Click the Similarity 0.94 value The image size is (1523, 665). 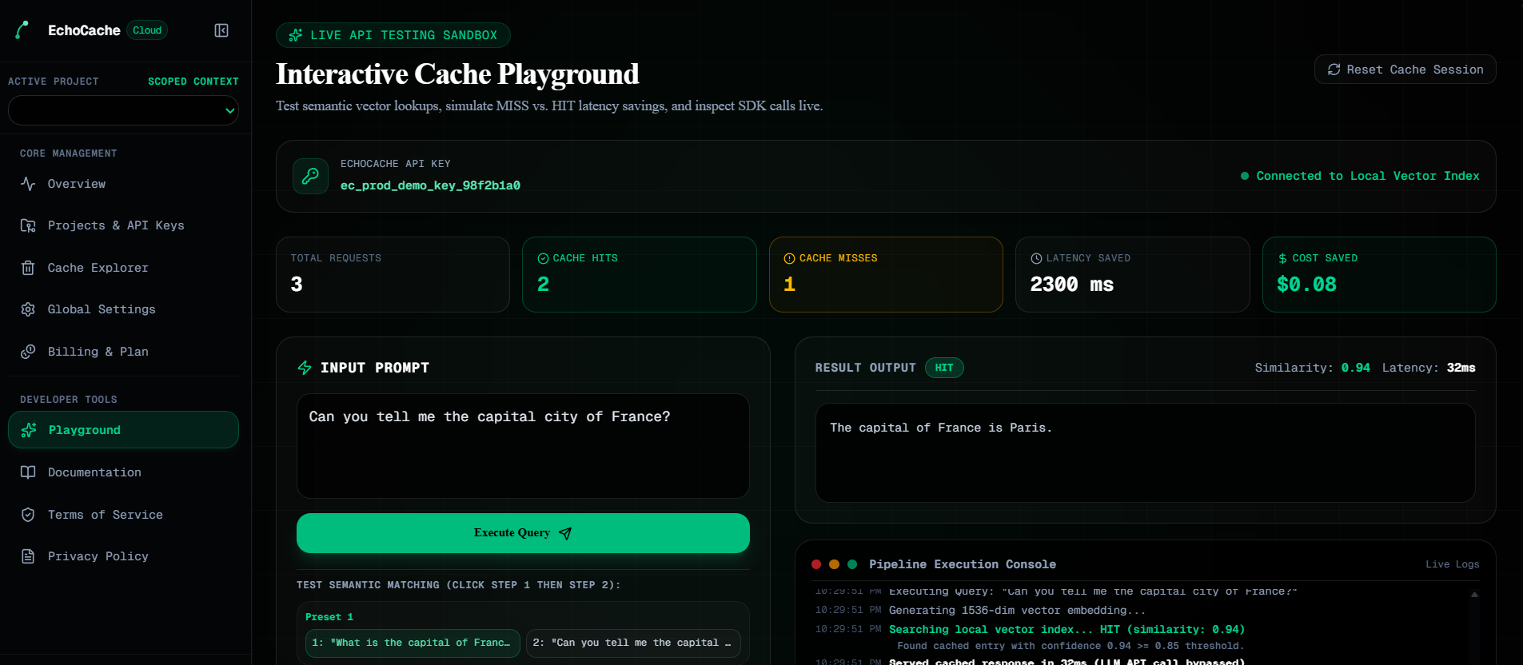[x=1355, y=368]
